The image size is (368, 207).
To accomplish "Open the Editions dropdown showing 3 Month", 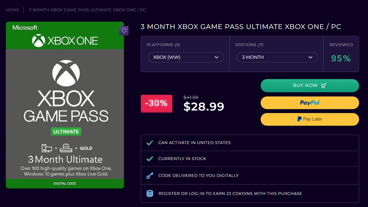I will (x=277, y=57).
